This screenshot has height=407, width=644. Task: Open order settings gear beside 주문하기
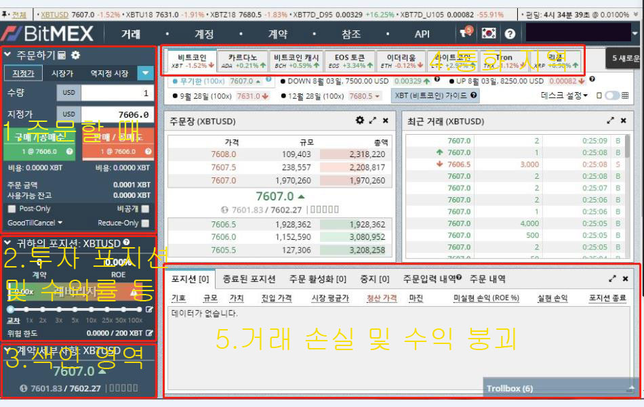(75, 55)
